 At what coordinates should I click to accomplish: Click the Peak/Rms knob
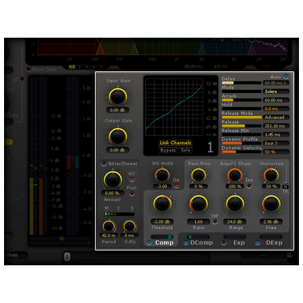[199, 176]
